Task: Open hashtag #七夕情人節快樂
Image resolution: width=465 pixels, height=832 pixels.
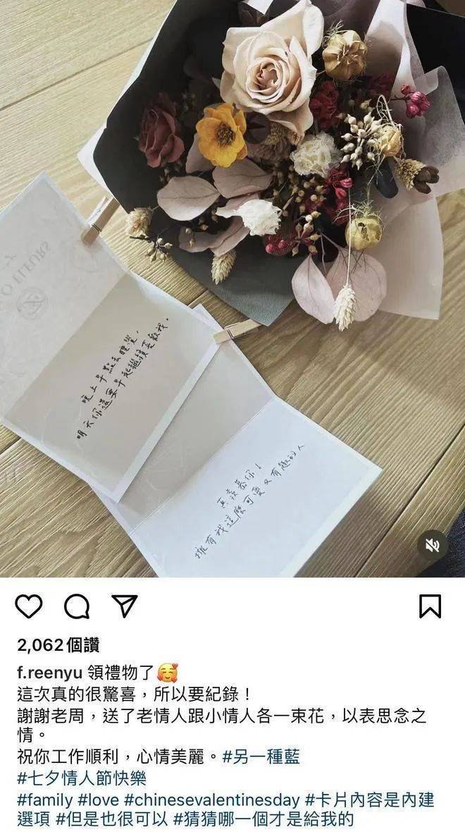Action: [x=82, y=778]
